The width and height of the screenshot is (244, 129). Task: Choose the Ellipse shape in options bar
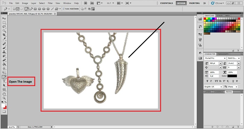[44, 9]
